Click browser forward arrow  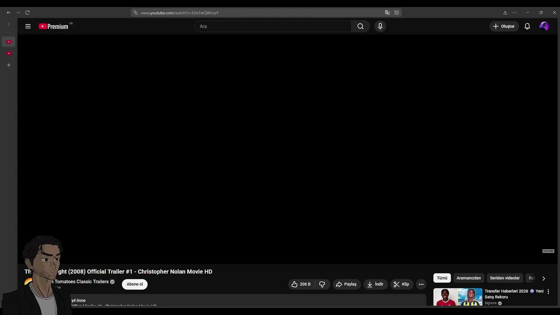[18, 13]
